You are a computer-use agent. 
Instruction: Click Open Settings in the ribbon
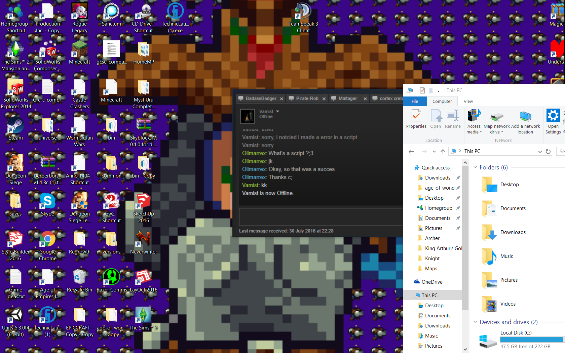click(x=553, y=122)
